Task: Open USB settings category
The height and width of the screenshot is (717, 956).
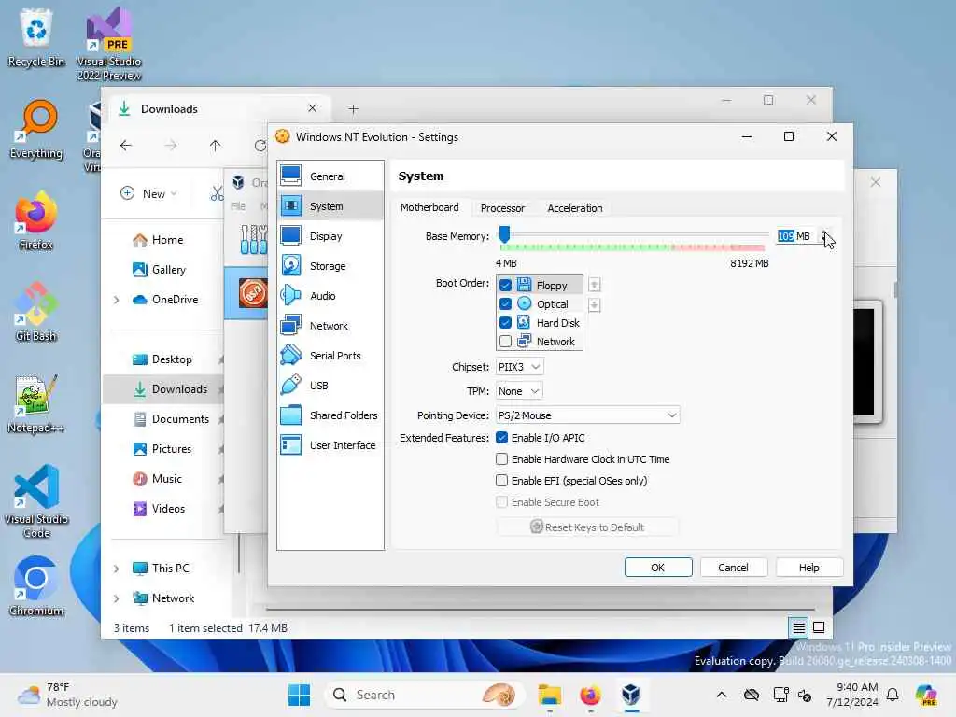Action: (330, 386)
